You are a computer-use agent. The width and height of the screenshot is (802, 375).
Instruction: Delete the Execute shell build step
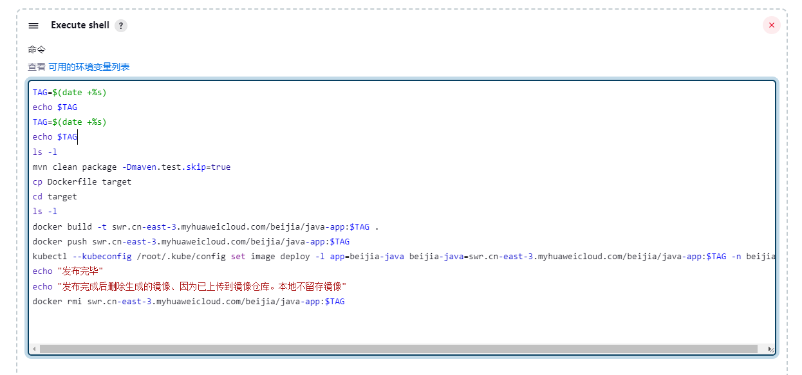pos(771,25)
